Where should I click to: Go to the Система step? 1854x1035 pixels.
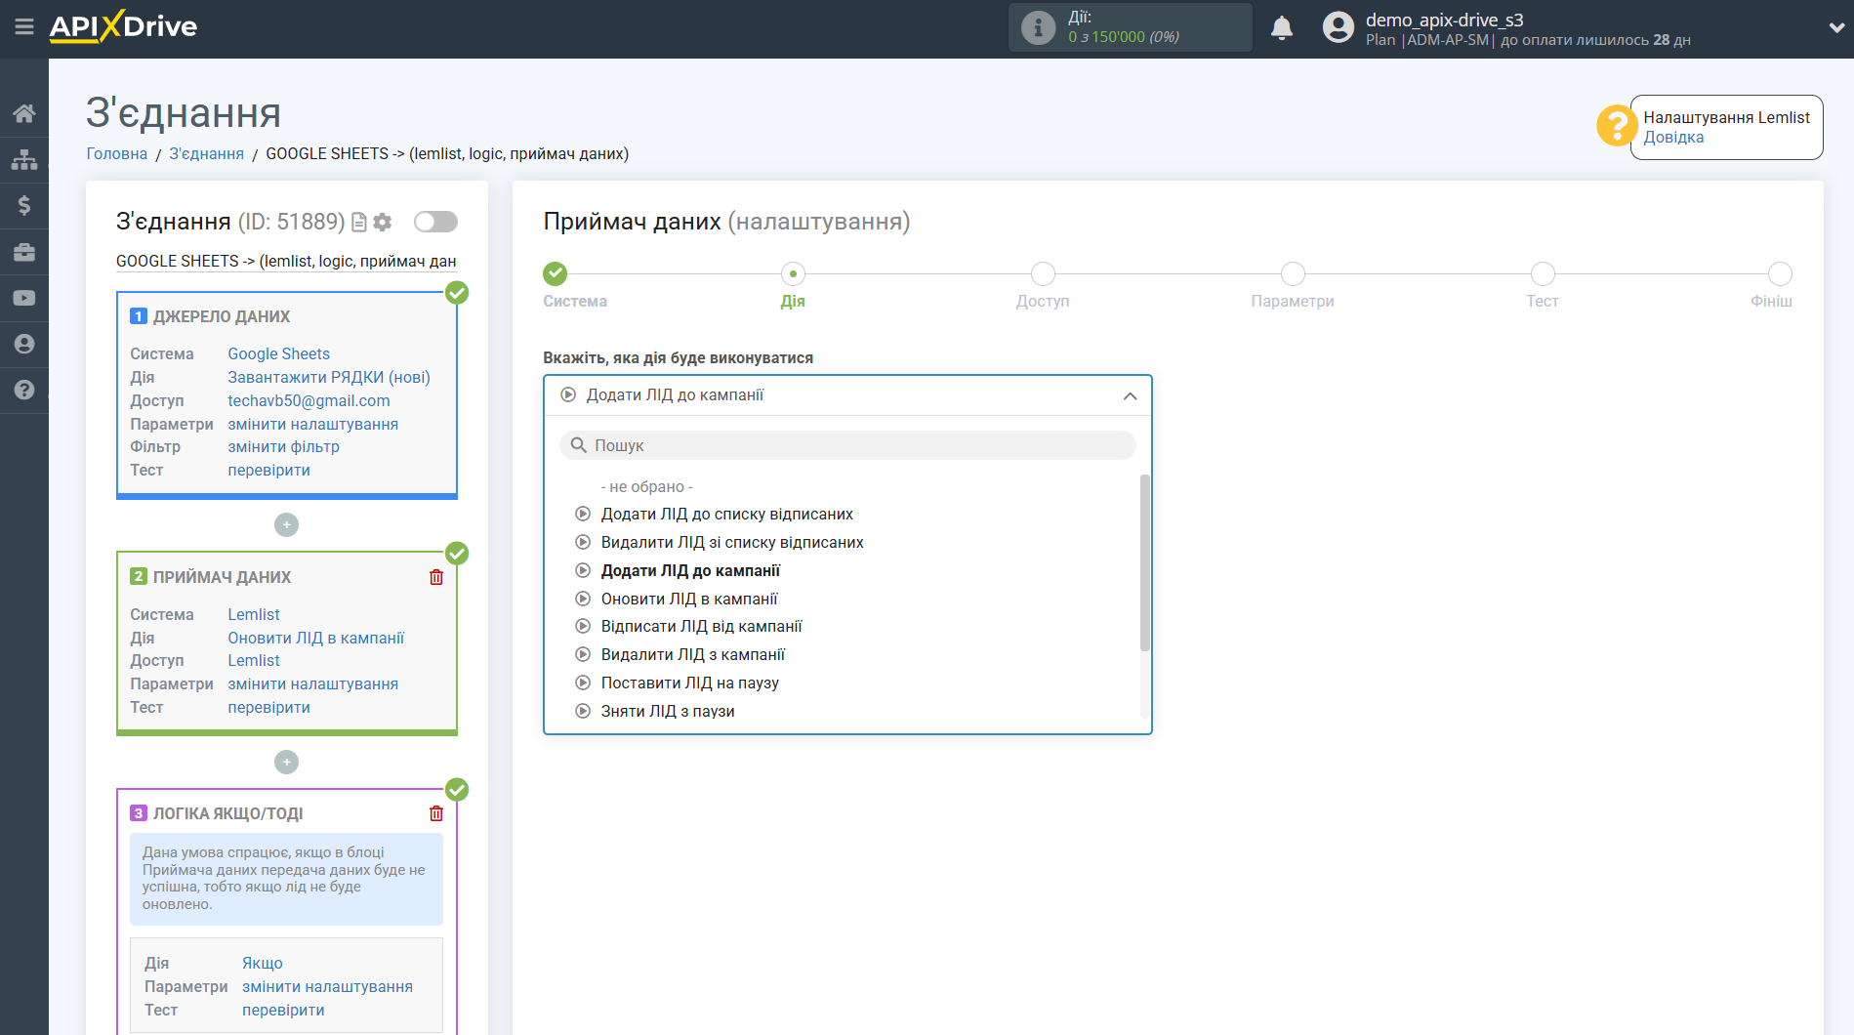(x=556, y=273)
